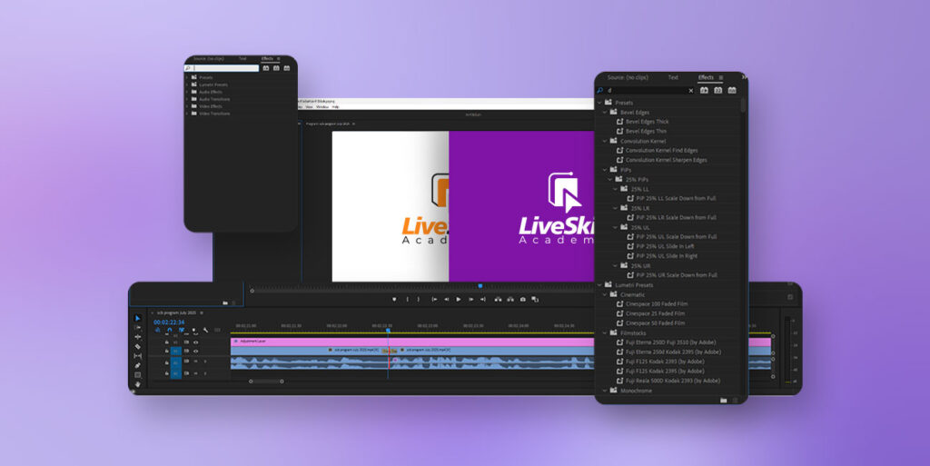Toggle lock on second video track
Screen dimensions: 930x466
(x=167, y=351)
